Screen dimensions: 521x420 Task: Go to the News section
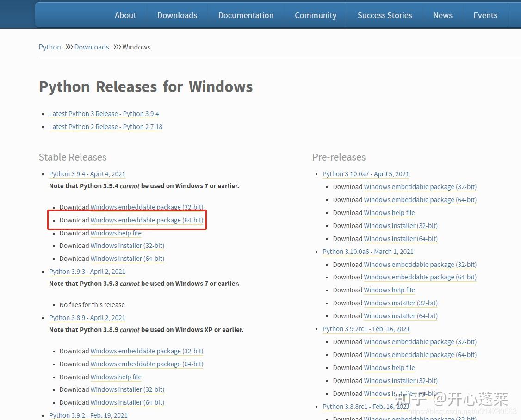pyautogui.click(x=442, y=15)
